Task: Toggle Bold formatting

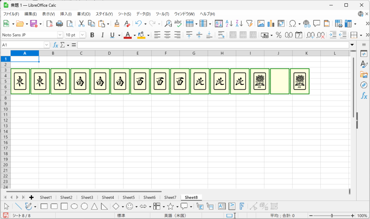Action: pyautogui.click(x=92, y=35)
